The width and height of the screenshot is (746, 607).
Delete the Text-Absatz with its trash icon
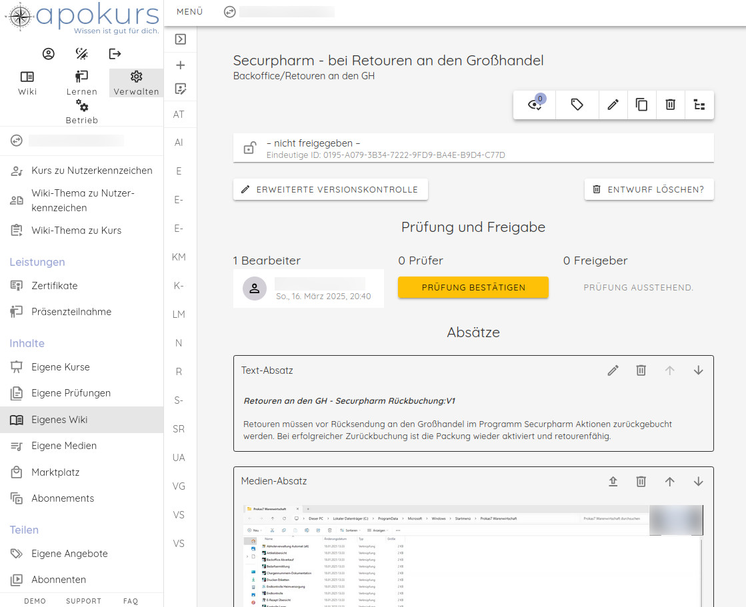coord(641,370)
